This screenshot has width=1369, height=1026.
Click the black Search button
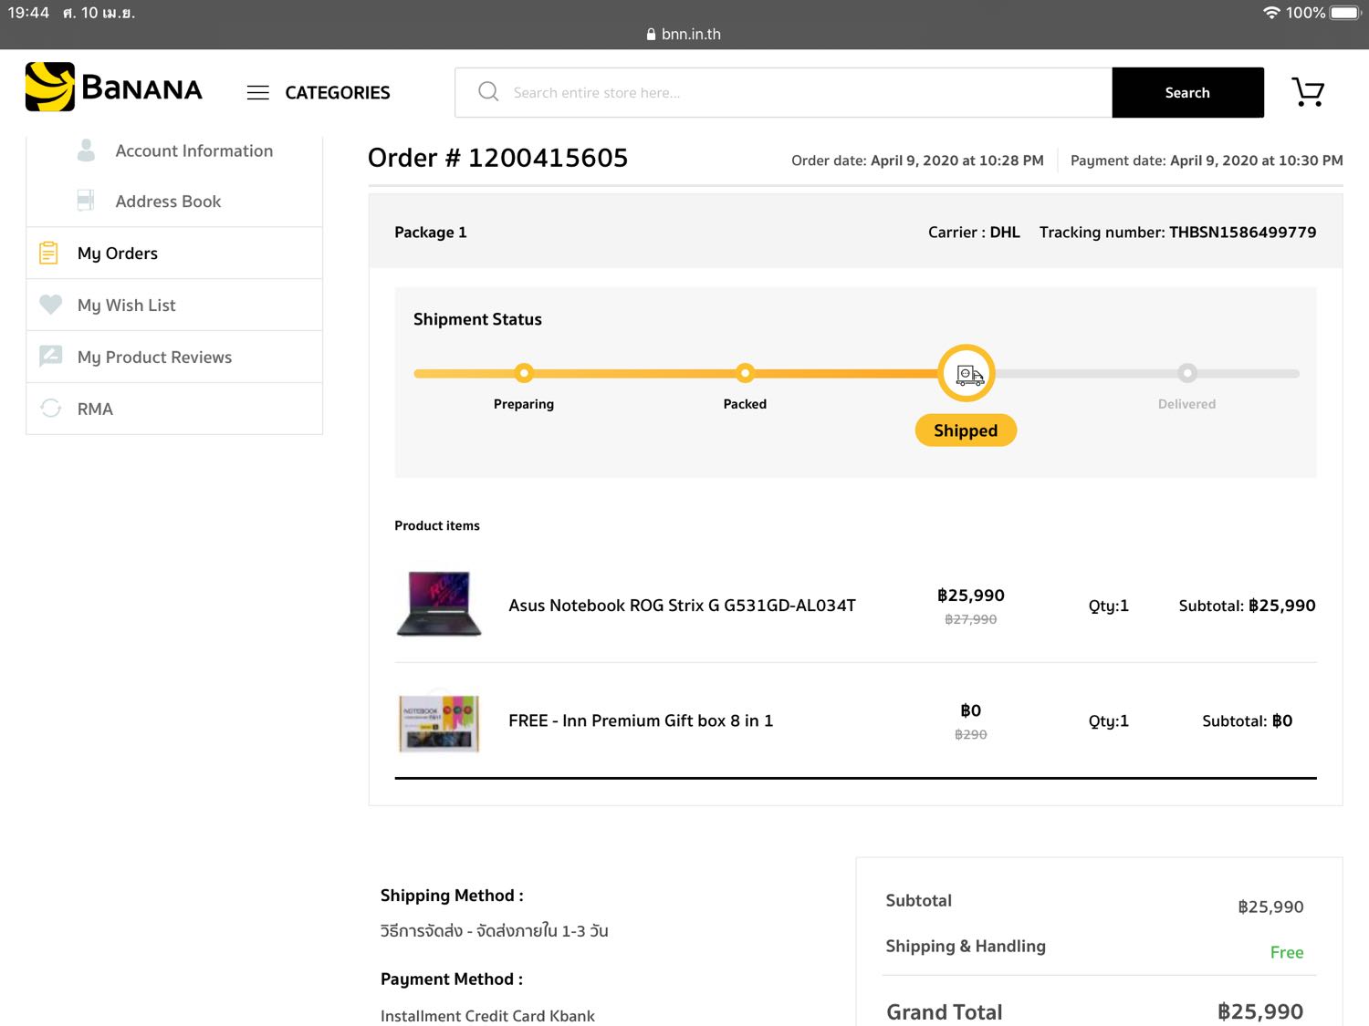point(1187,92)
